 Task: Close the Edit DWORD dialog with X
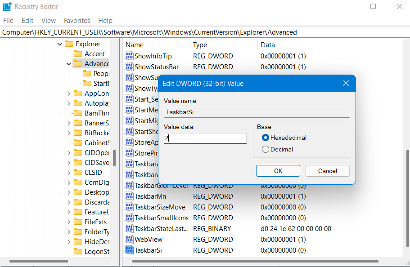(x=346, y=84)
